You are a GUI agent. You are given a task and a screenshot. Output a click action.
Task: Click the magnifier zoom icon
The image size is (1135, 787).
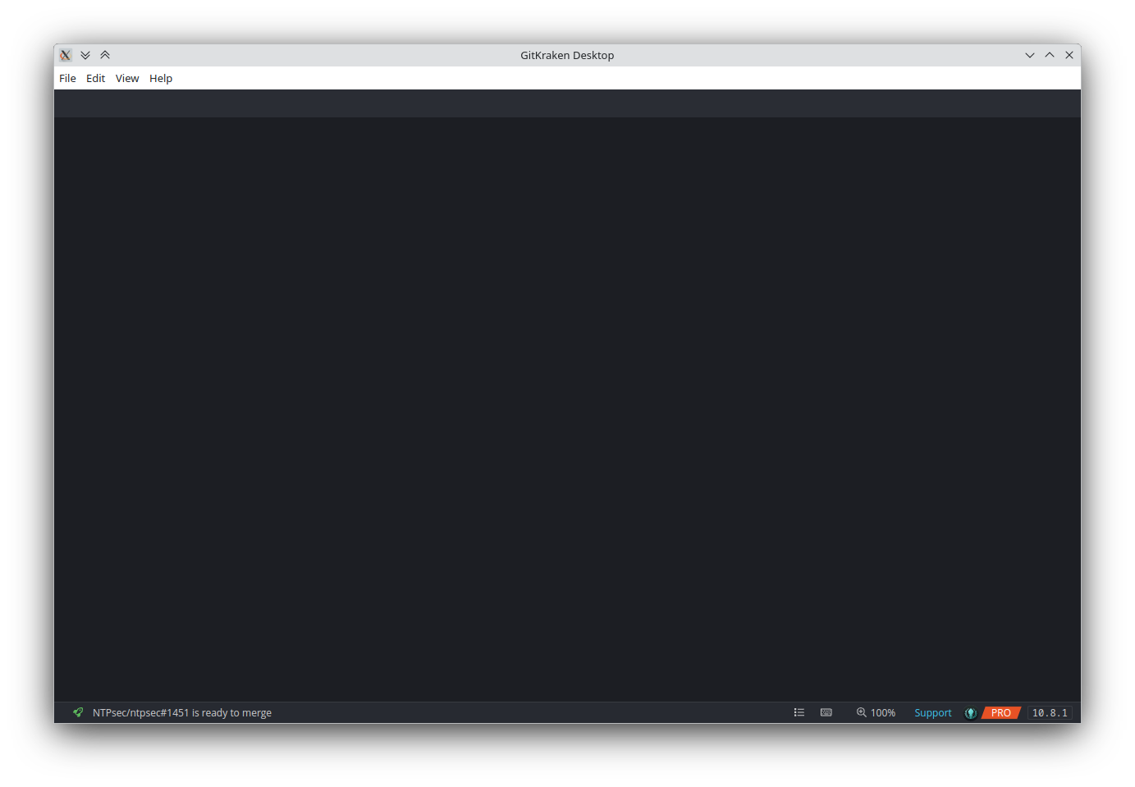coord(861,712)
